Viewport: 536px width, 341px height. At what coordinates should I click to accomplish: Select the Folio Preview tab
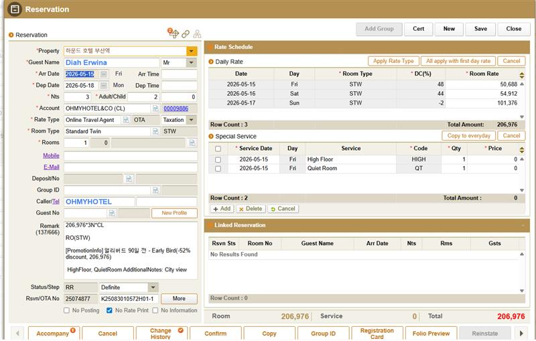coord(431,334)
